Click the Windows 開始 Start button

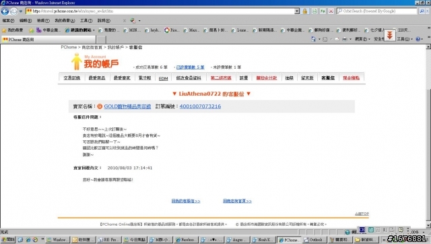(x=8, y=239)
